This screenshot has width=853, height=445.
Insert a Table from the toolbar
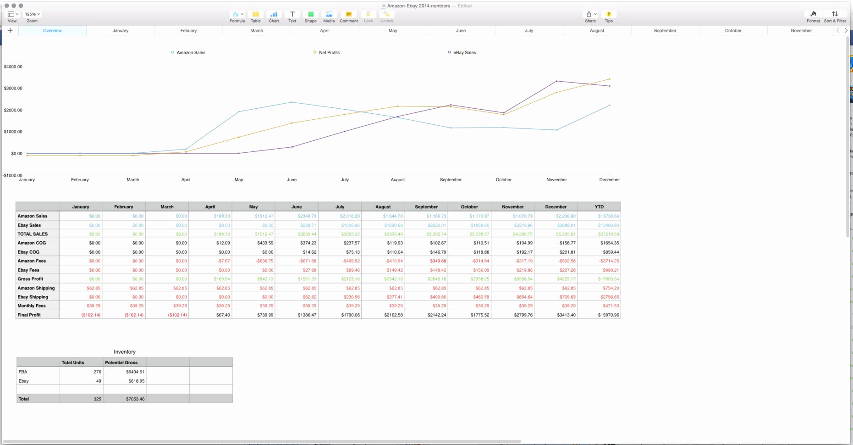pos(256,14)
